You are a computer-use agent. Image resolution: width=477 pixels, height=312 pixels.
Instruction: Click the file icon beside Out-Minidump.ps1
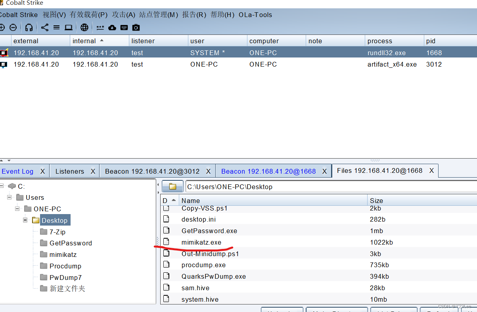point(167,253)
